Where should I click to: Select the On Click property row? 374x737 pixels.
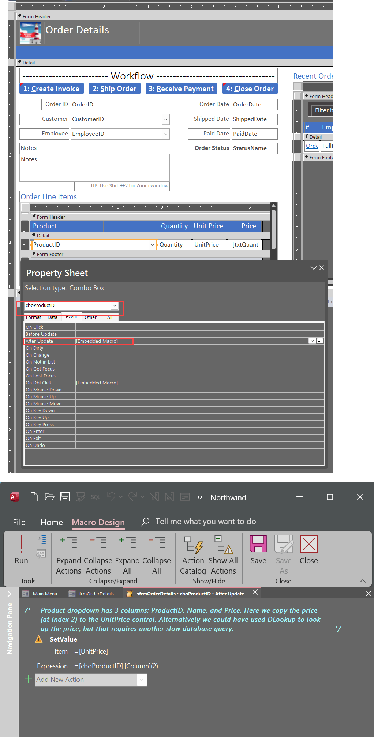coord(174,327)
